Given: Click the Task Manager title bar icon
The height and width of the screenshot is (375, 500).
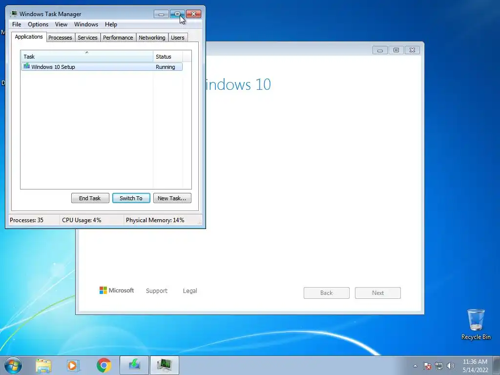Looking at the screenshot, I should (x=13, y=14).
